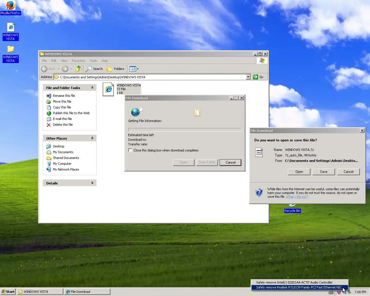Image resolution: width=370 pixels, height=296 pixels.
Task: Open the Forward button history dropdown arrow
Action: pyautogui.click(x=71, y=69)
